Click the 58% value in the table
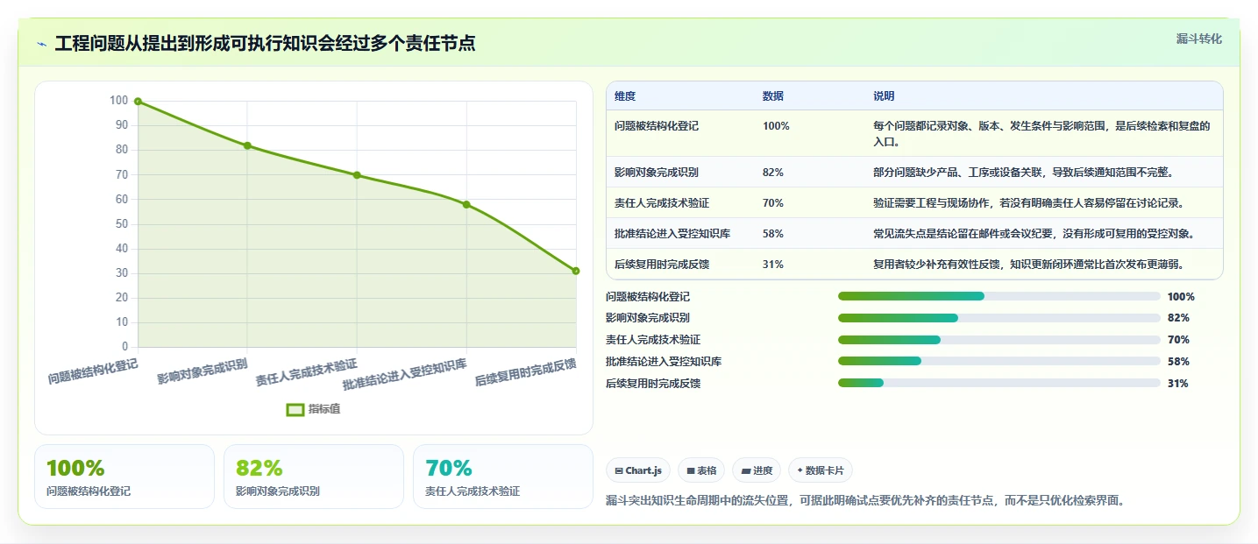 point(773,234)
